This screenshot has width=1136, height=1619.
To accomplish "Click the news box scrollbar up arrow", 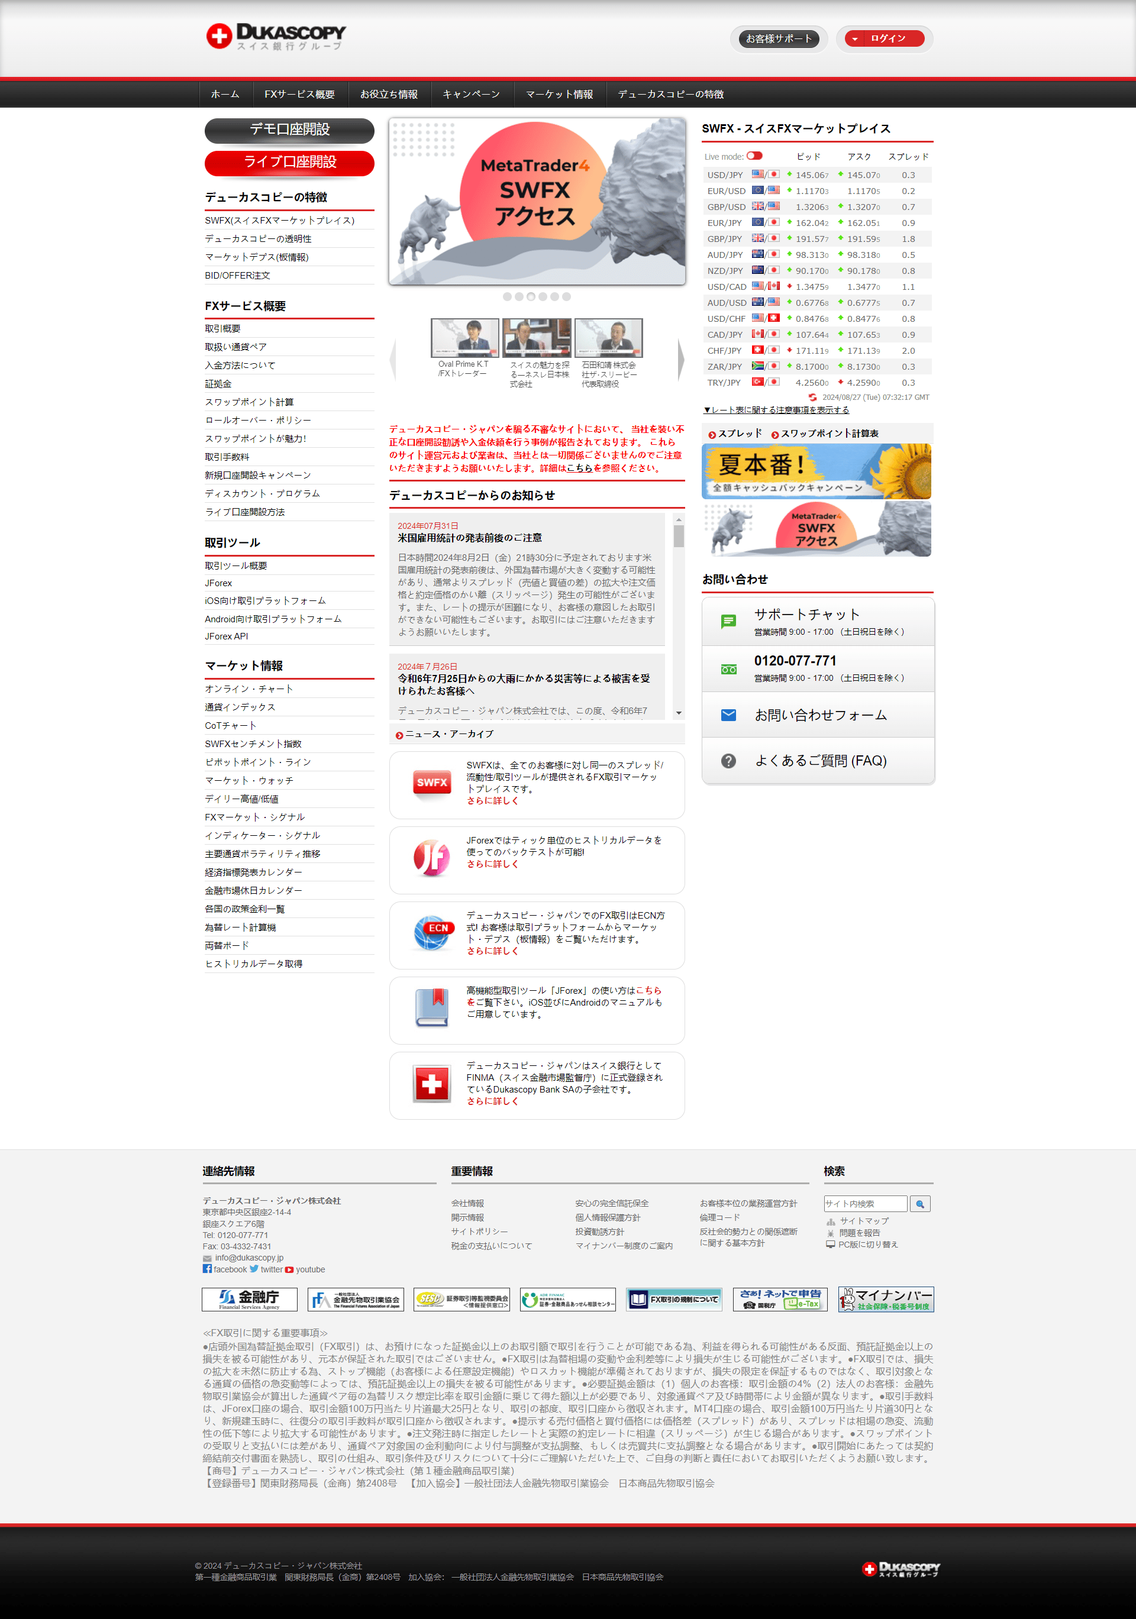I will 679,520.
